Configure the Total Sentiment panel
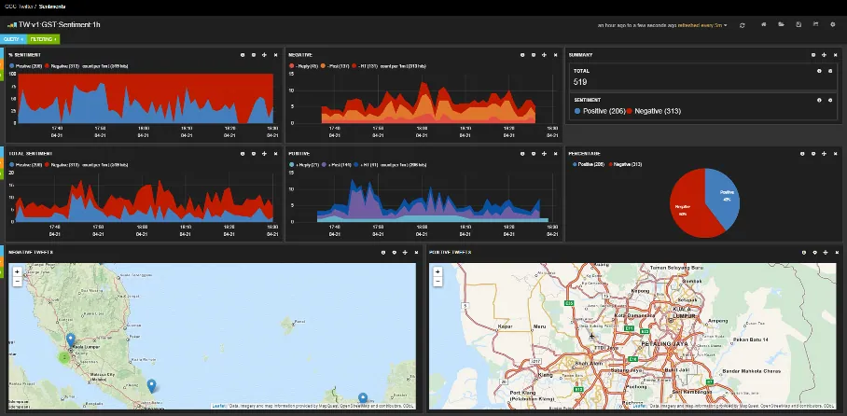The image size is (847, 416). point(254,154)
